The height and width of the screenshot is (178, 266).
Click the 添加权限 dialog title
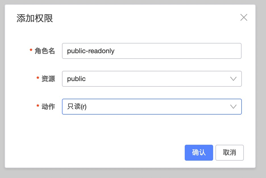(x=35, y=18)
